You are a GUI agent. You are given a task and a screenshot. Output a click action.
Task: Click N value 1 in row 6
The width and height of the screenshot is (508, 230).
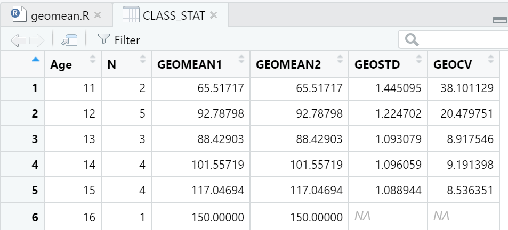coord(126,217)
